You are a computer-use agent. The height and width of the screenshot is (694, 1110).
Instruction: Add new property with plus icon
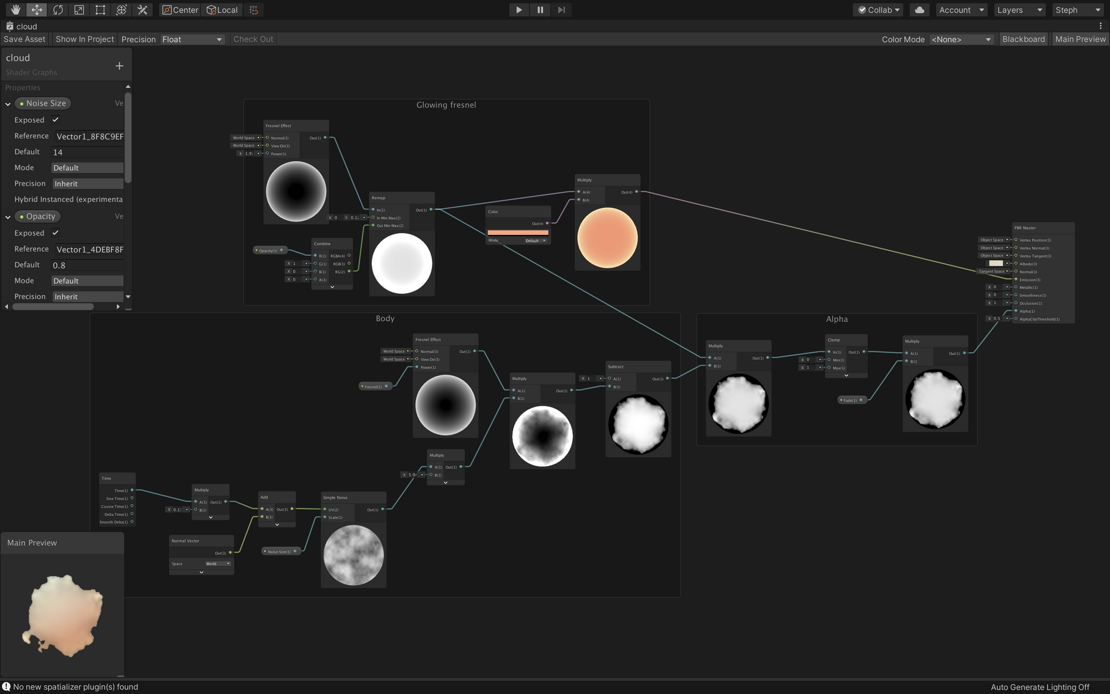[119, 66]
